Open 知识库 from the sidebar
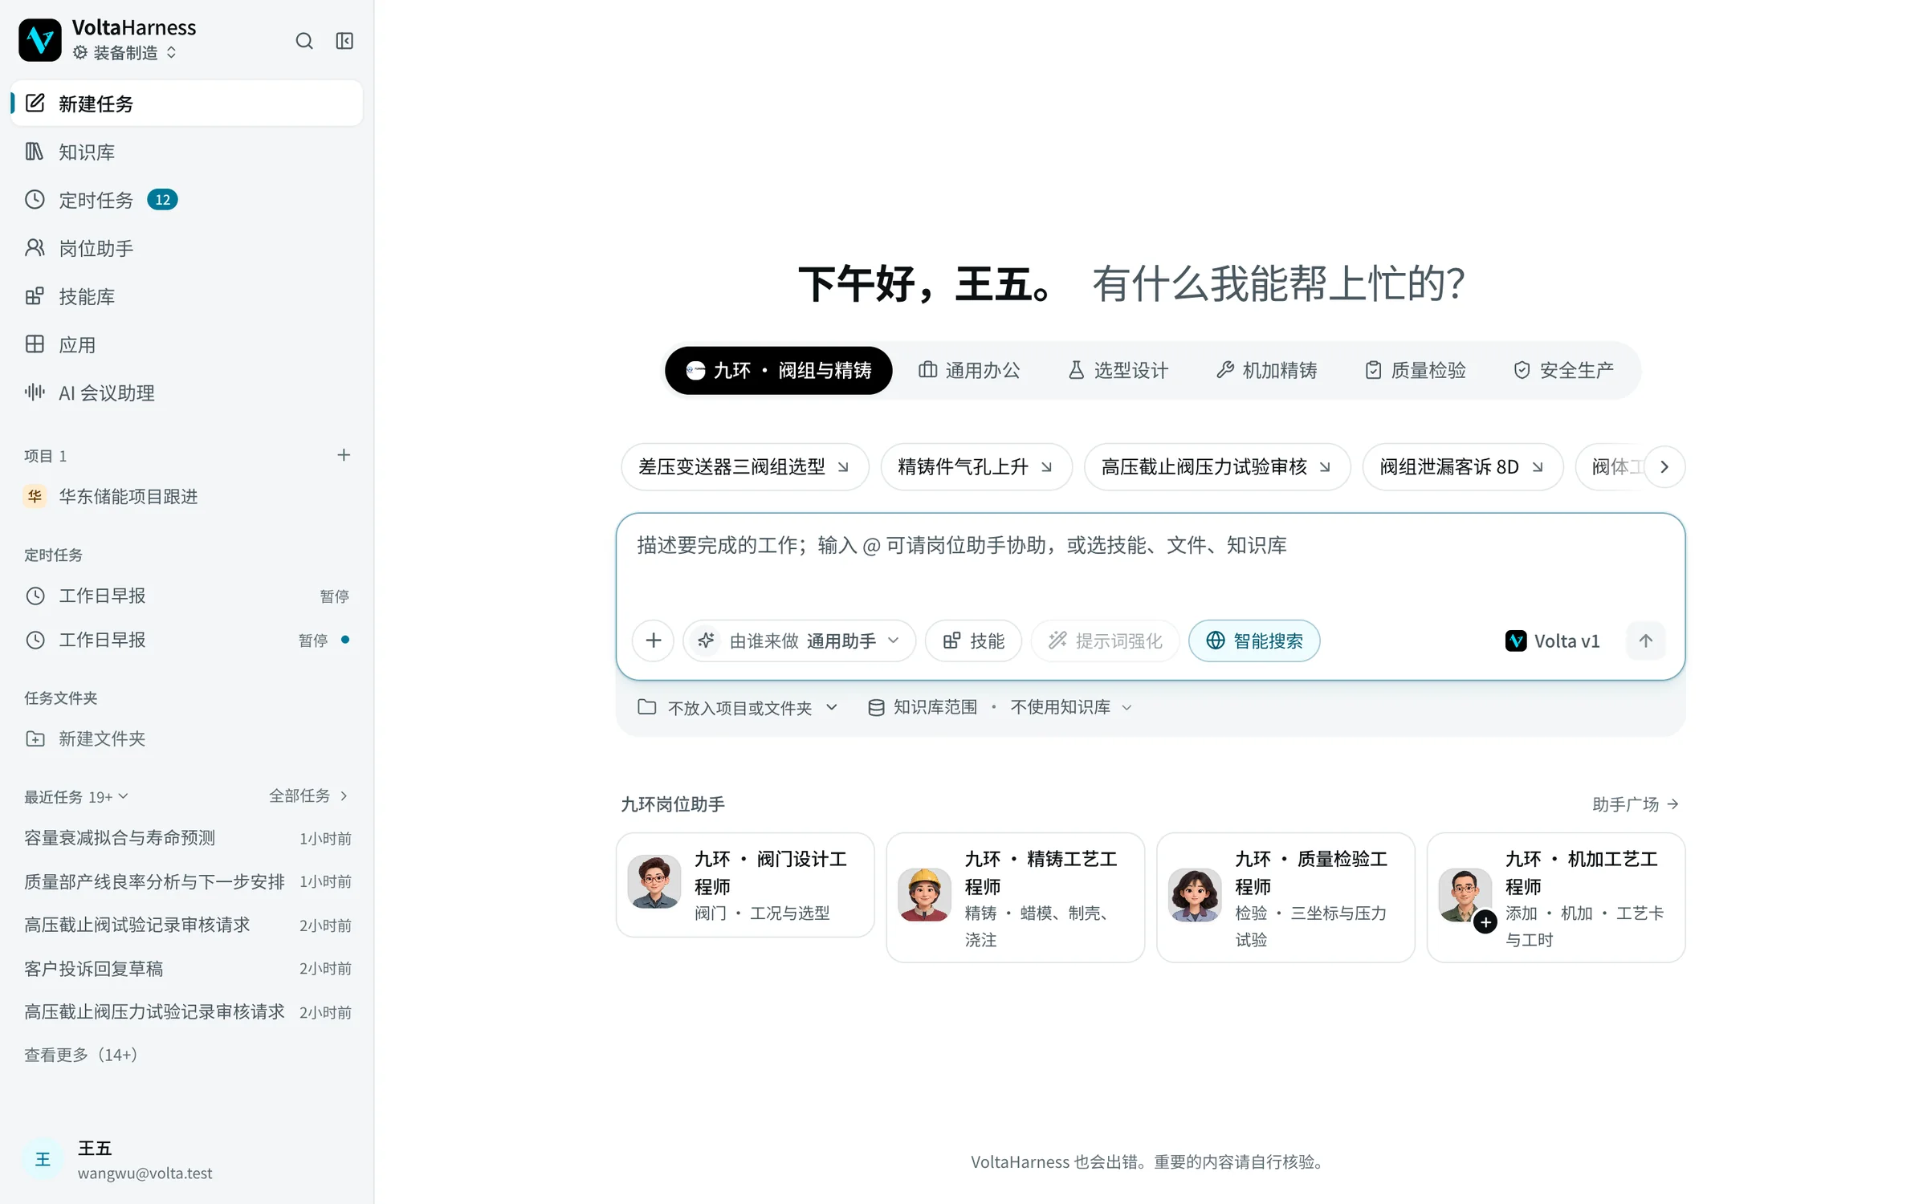The width and height of the screenshot is (1927, 1204). pyautogui.click(x=186, y=152)
